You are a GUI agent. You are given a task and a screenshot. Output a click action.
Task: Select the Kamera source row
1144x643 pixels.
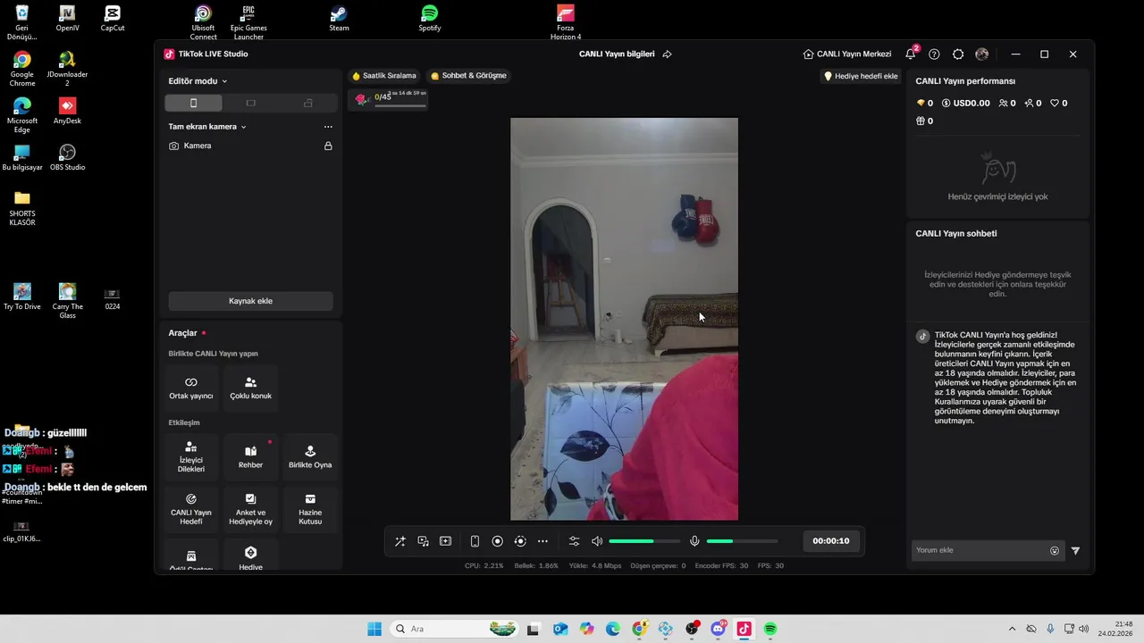[250, 146]
